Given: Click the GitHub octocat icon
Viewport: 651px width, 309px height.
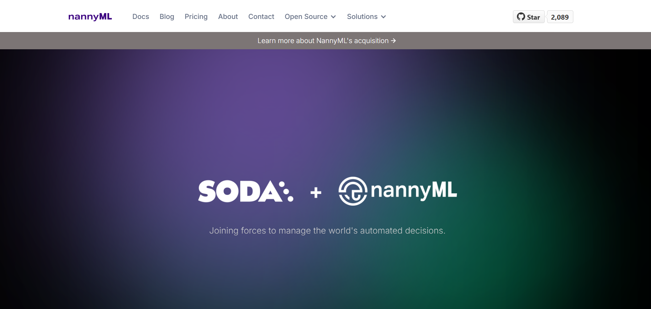Looking at the screenshot, I should click(x=521, y=17).
